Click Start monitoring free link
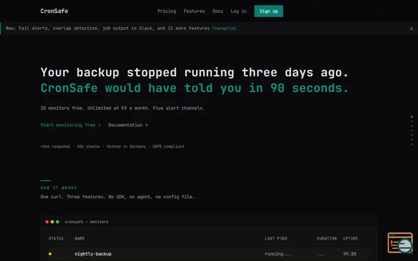 [x=71, y=125]
